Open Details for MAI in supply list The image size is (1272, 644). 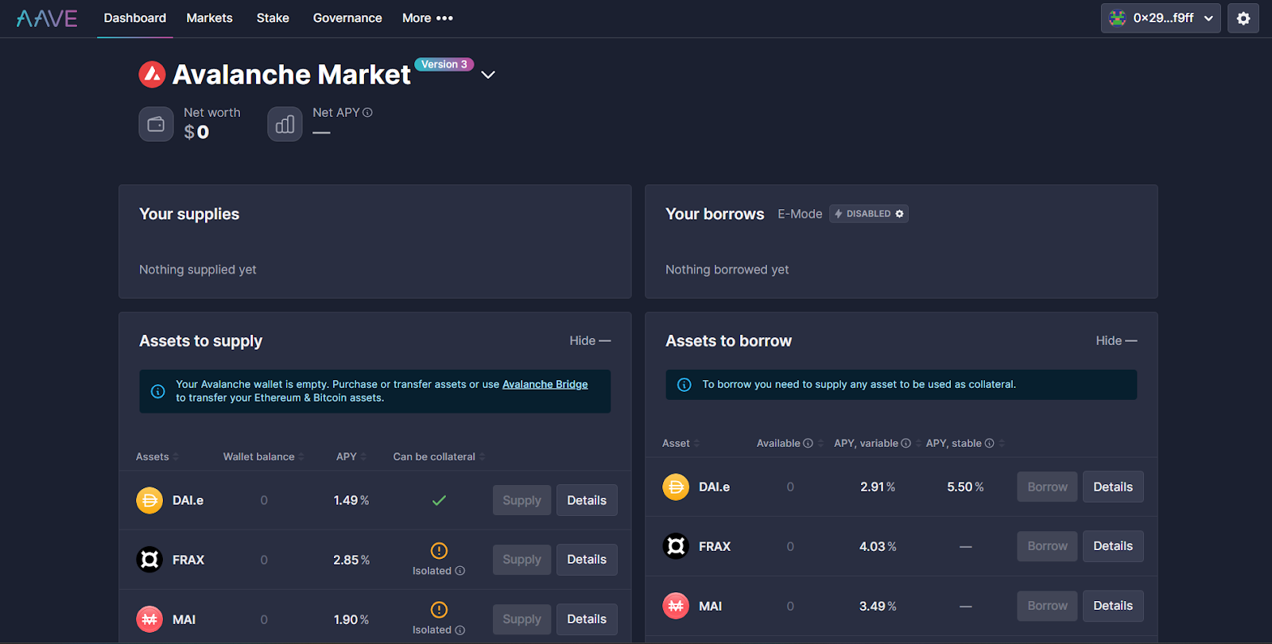(587, 619)
